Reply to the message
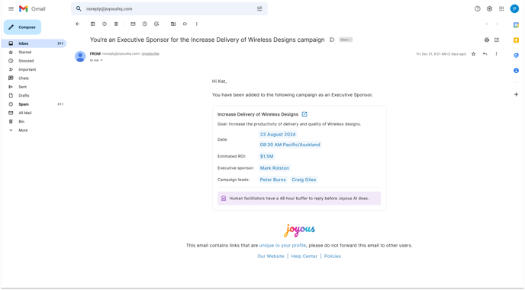Screen dimensions: 525x290 coord(485,54)
